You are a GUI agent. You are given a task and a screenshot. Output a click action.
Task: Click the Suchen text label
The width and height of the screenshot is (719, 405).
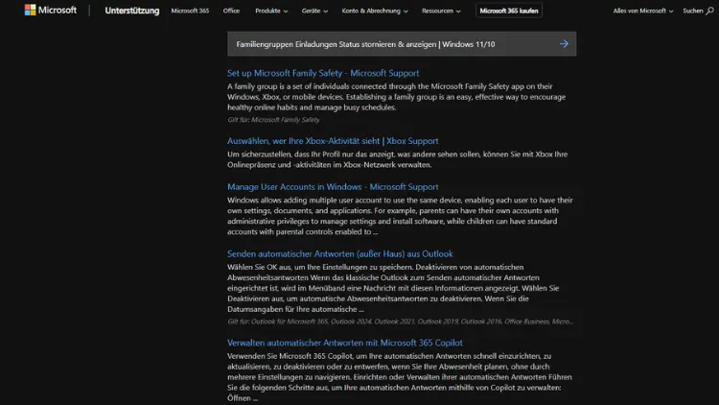[692, 11]
